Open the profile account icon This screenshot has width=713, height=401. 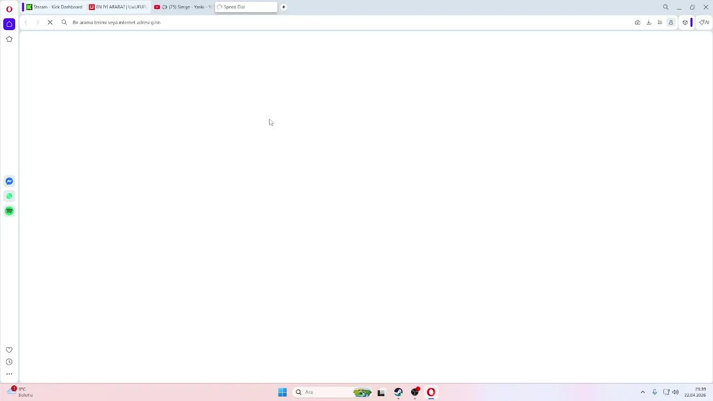pos(671,22)
